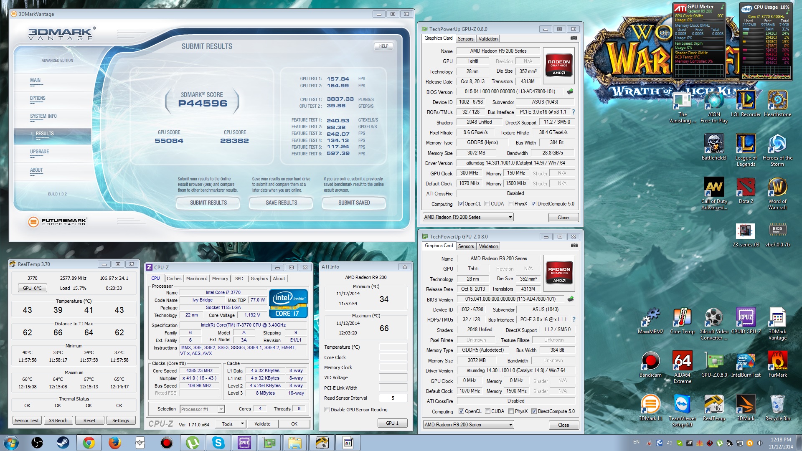Screen dimensions: 802x451
Task: Run Sensor Test in RealTemp
Action: pyautogui.click(x=27, y=421)
